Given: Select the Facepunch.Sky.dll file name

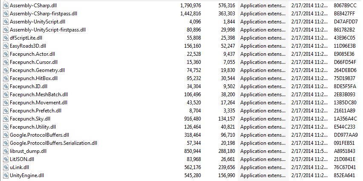Looking at the screenshot, I should (x=30, y=119).
